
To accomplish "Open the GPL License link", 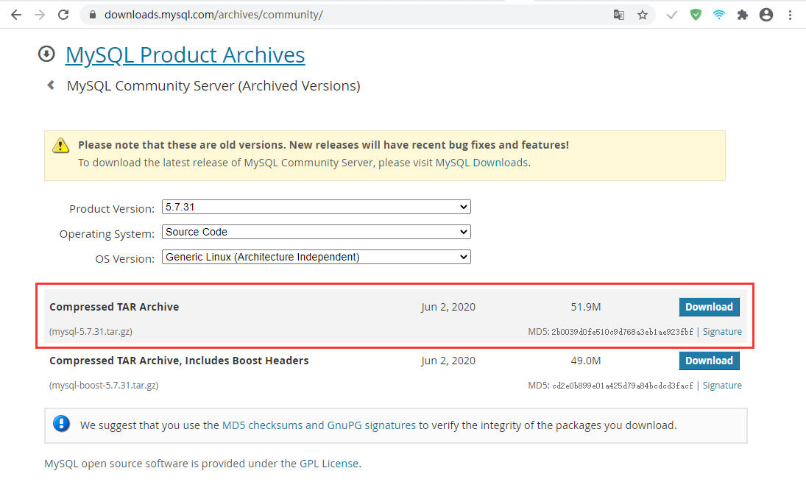I will [329, 464].
